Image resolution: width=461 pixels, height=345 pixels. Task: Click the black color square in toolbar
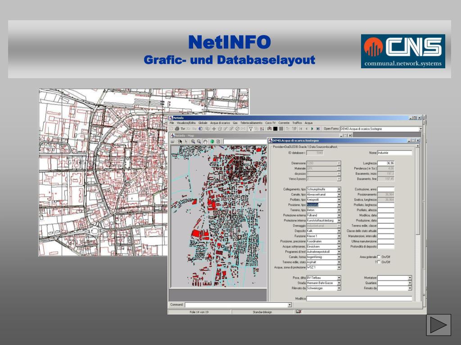point(275,129)
